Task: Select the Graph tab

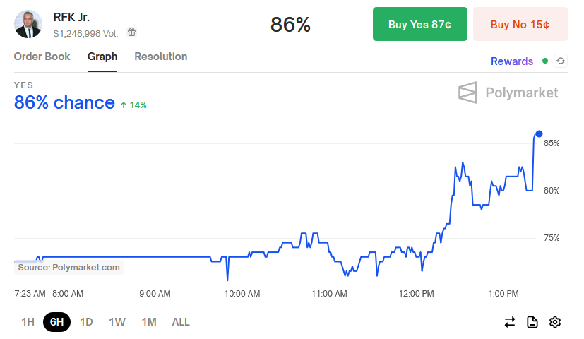Action: click(102, 56)
